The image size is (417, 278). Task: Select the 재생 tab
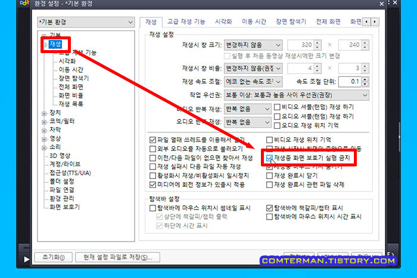coord(151,22)
